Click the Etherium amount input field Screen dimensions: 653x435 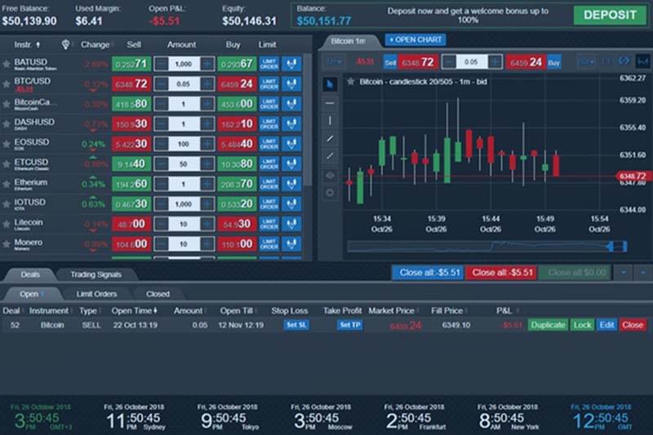(x=184, y=184)
